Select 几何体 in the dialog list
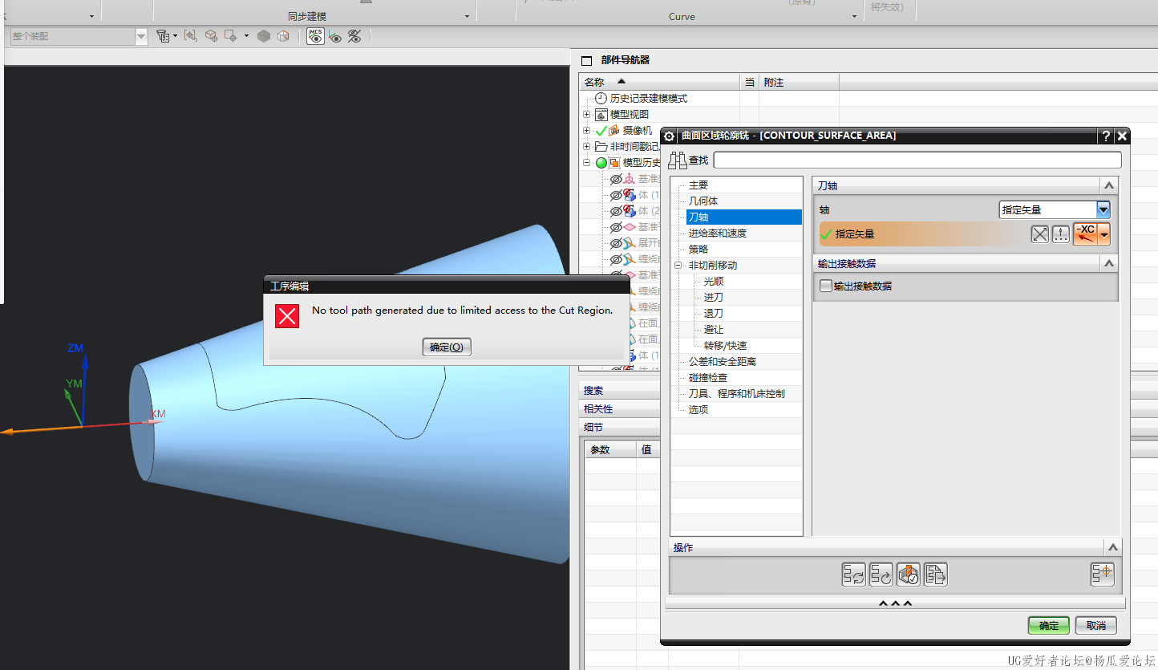This screenshot has height=670, width=1158. tap(703, 201)
